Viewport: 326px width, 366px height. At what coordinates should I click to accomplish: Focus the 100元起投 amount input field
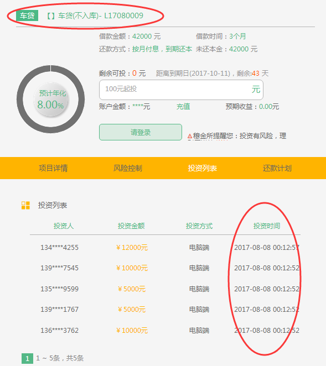[x=181, y=90]
